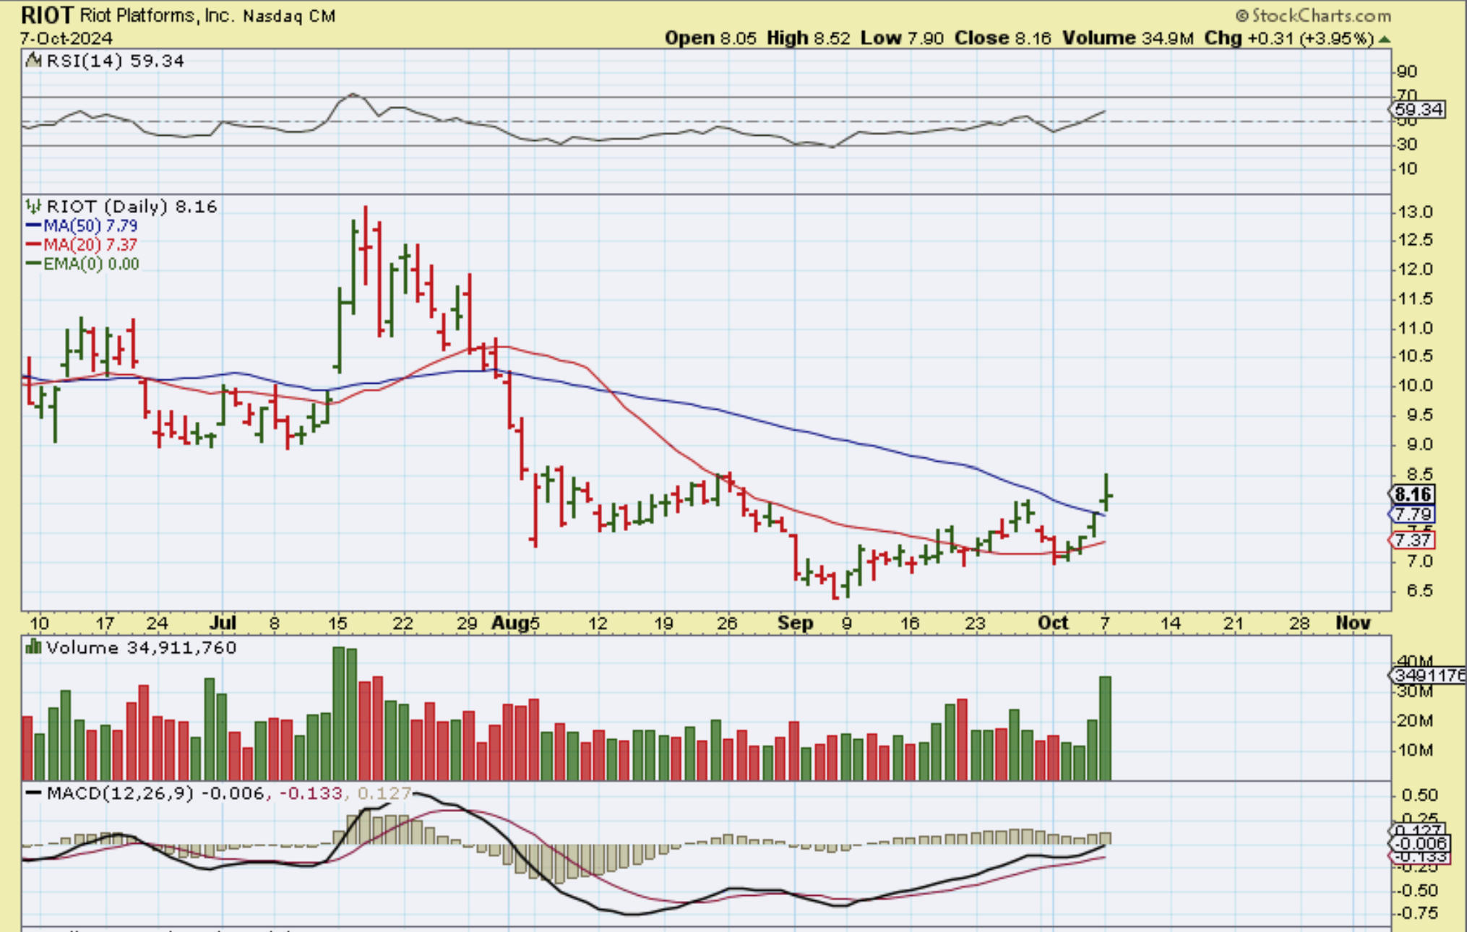Click the green EMA(0) legend line

click(x=33, y=264)
